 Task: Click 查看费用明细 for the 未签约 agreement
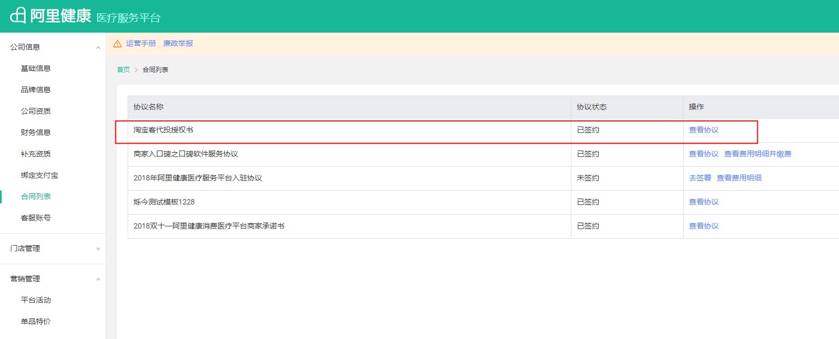pyautogui.click(x=739, y=178)
